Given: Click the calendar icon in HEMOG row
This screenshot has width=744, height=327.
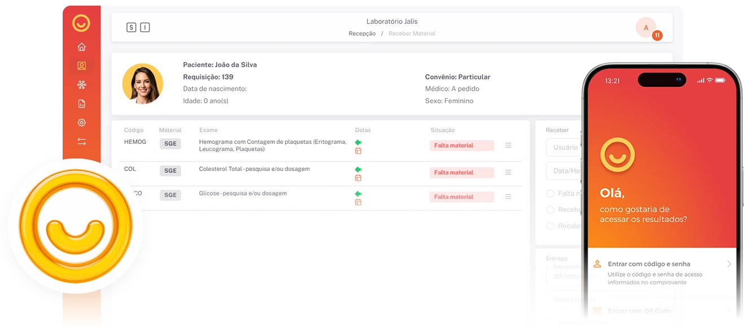Looking at the screenshot, I should coord(358,151).
